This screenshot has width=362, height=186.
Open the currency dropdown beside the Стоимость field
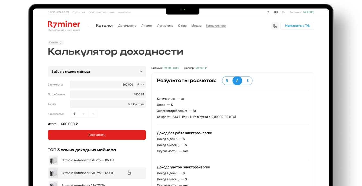click(x=140, y=84)
